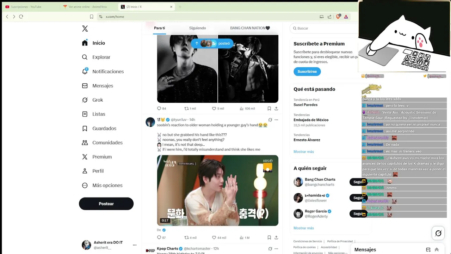
Task: Click the Brave Shields lion icon
Action: click(x=338, y=17)
